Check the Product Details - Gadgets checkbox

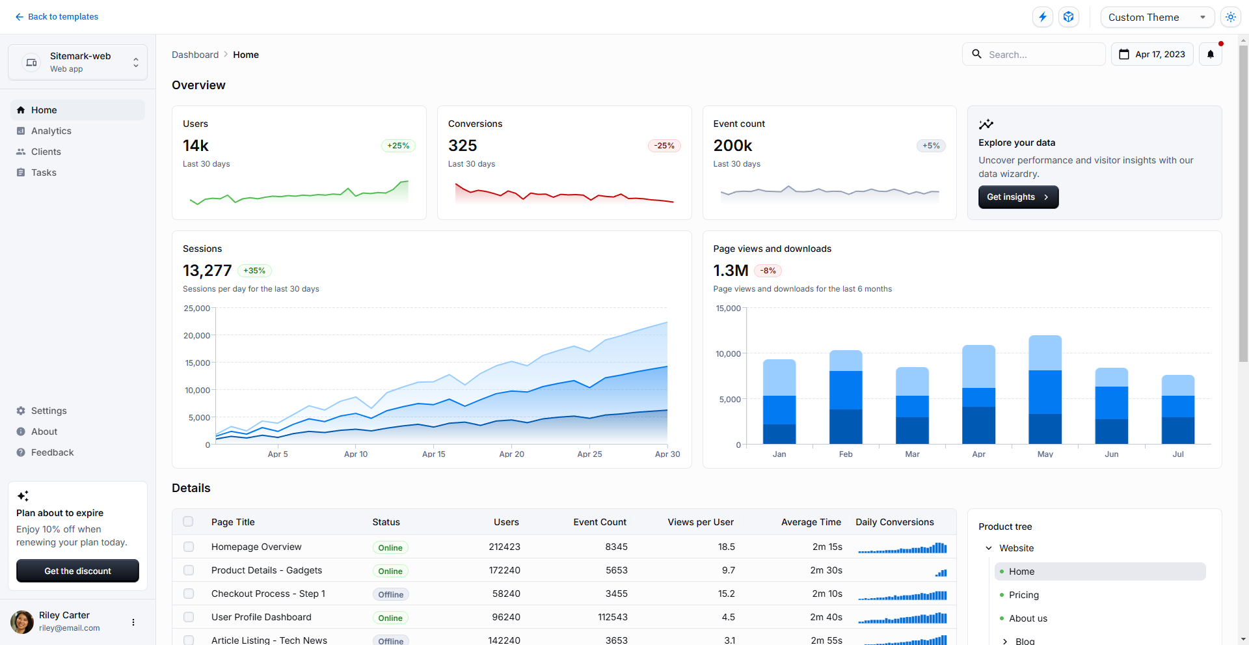click(189, 570)
